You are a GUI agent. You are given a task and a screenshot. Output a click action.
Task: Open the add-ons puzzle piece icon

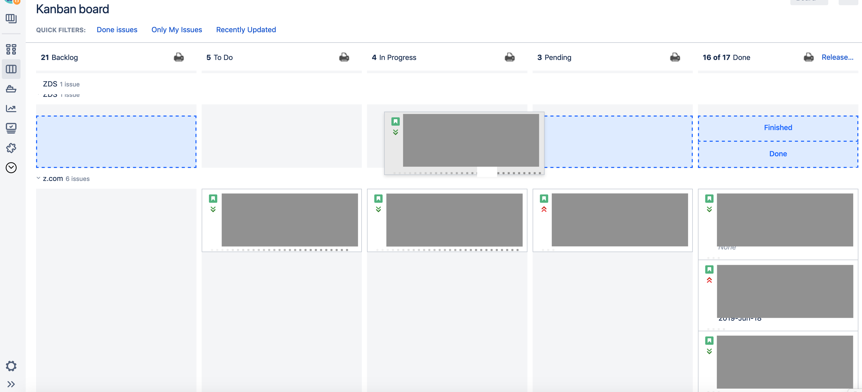pos(11,148)
